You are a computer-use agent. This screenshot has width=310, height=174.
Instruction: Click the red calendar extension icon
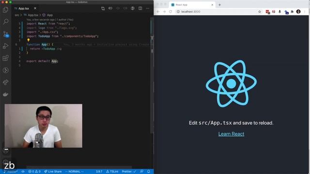[x=267, y=12]
